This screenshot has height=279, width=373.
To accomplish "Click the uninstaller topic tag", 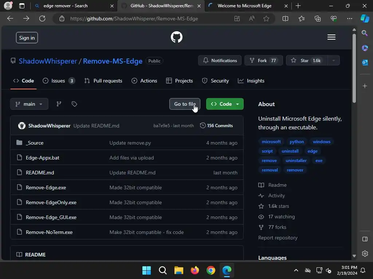I will (296, 161).
